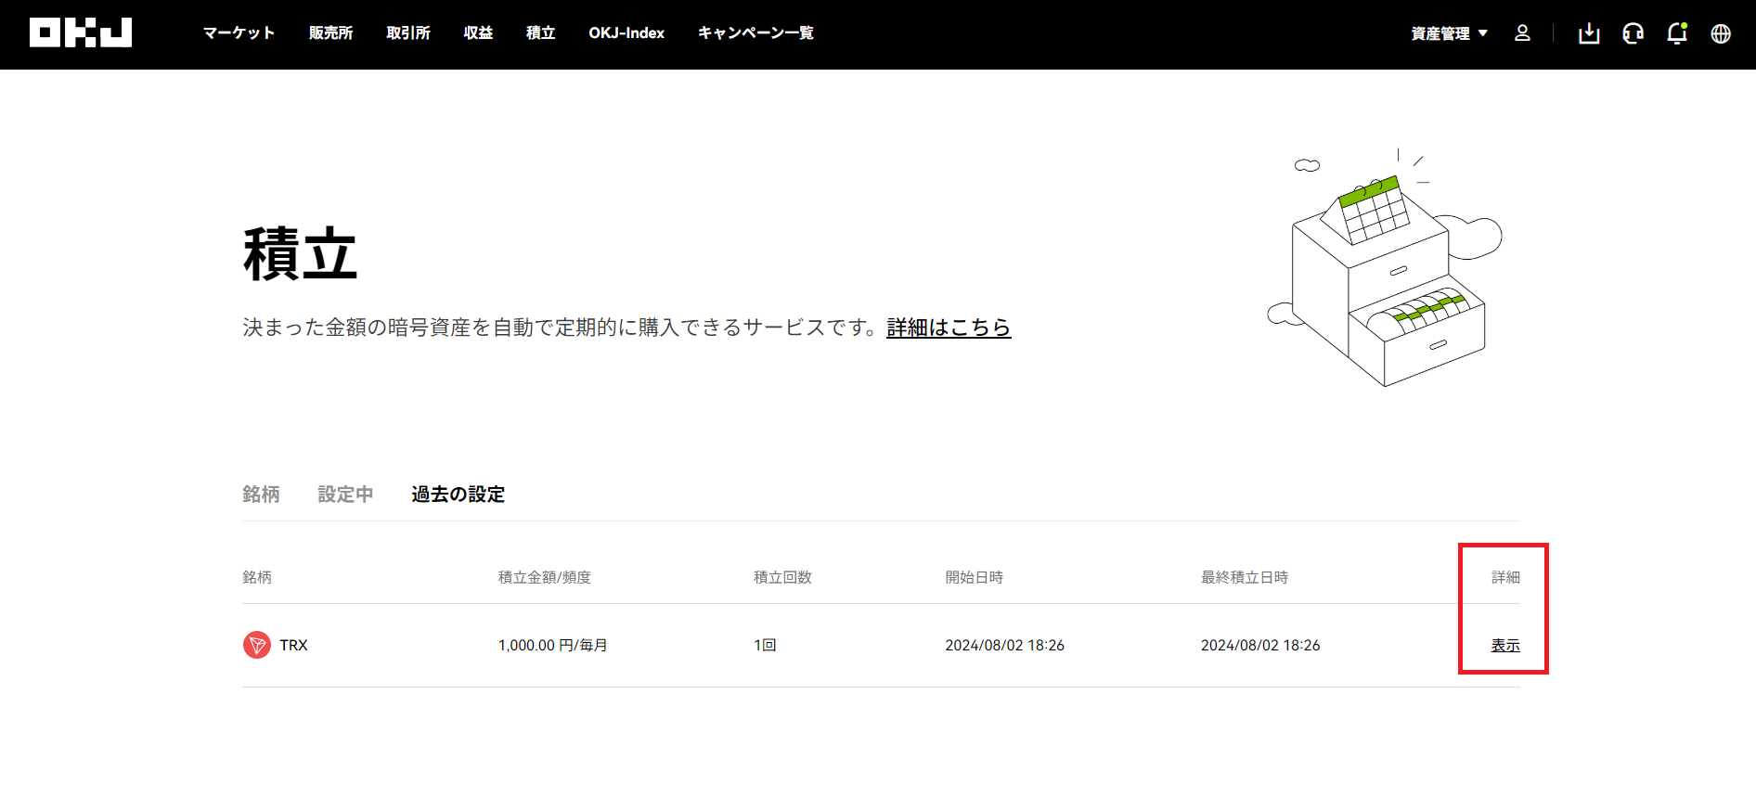Open the マーケット menu
Screen dimensions: 1756x797
pyautogui.click(x=239, y=32)
